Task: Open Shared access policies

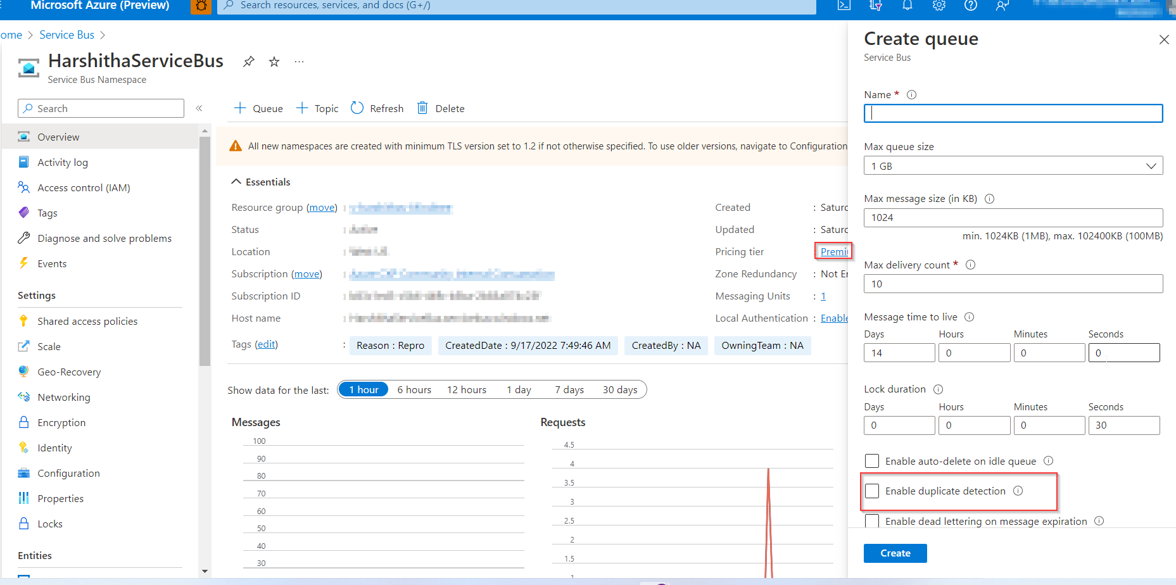Action: pyautogui.click(x=100, y=321)
